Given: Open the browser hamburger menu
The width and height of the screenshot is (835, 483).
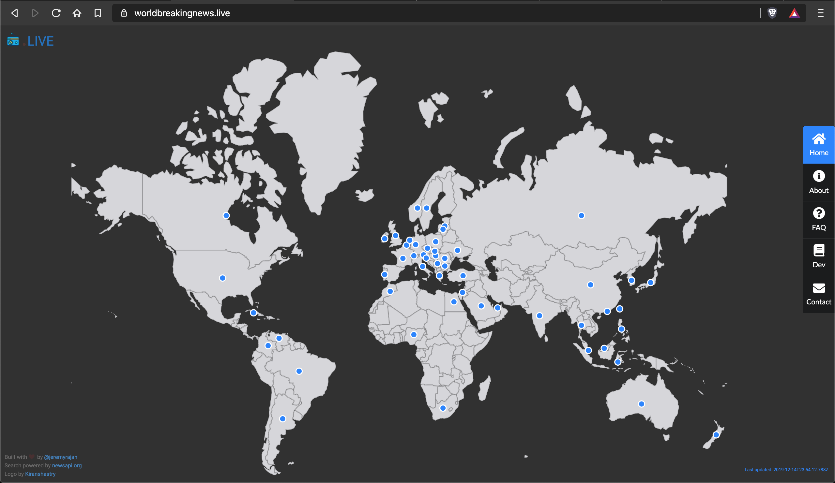Looking at the screenshot, I should [820, 13].
